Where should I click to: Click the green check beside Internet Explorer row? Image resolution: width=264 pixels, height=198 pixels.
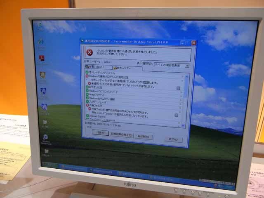pos(87,116)
